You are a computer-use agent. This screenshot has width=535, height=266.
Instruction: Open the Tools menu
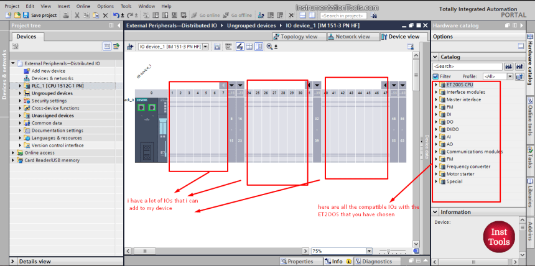click(x=126, y=6)
